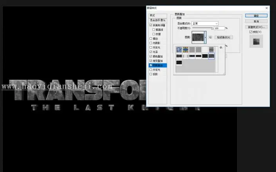This screenshot has width=276, height=172.
Task: Enable the 纹理 (Texture) checkbox
Action: click(x=154, y=34)
